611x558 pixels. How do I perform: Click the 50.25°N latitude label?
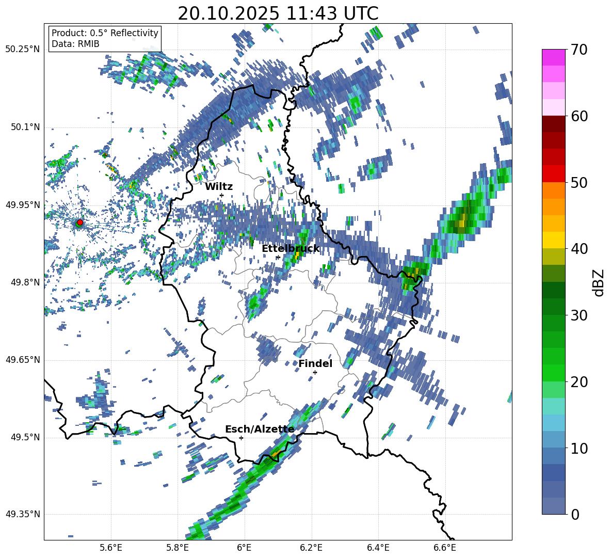click(23, 50)
